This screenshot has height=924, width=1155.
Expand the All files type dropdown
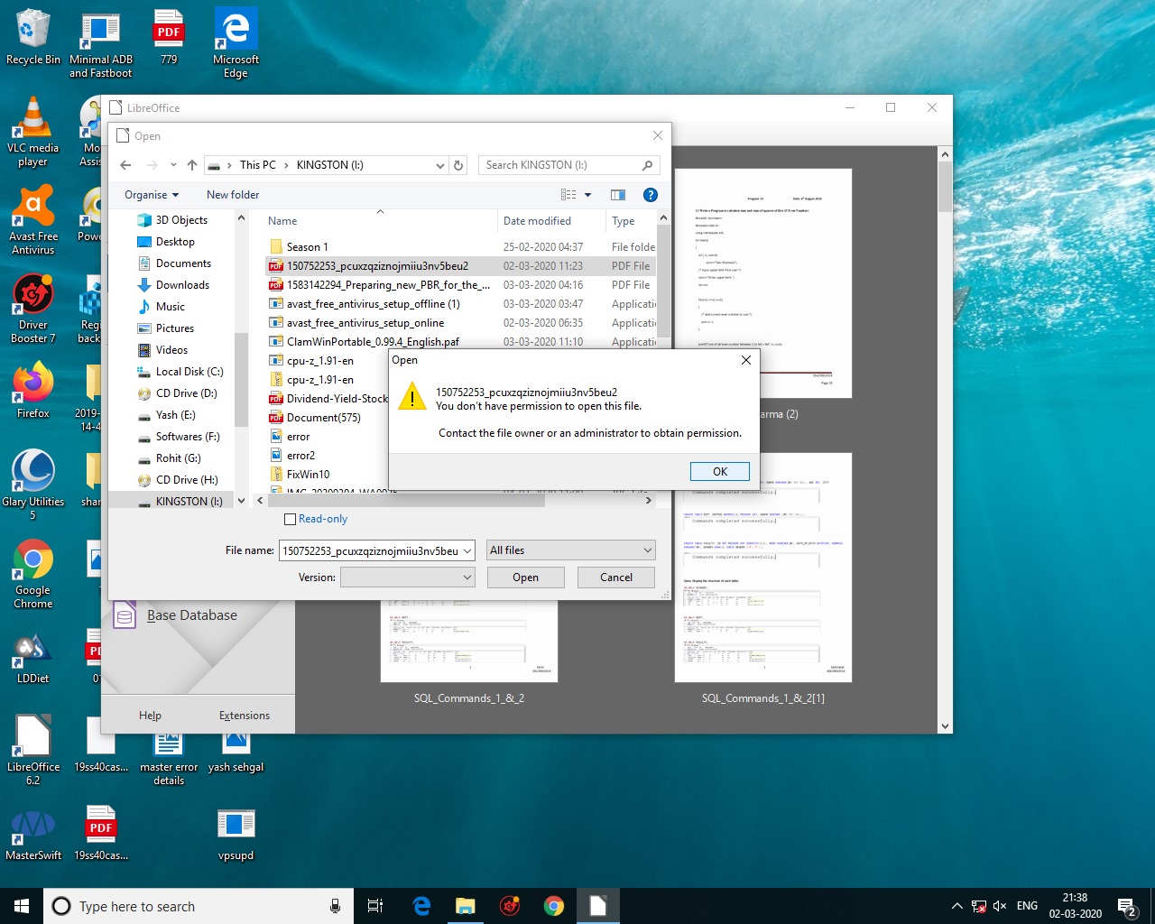pos(570,550)
